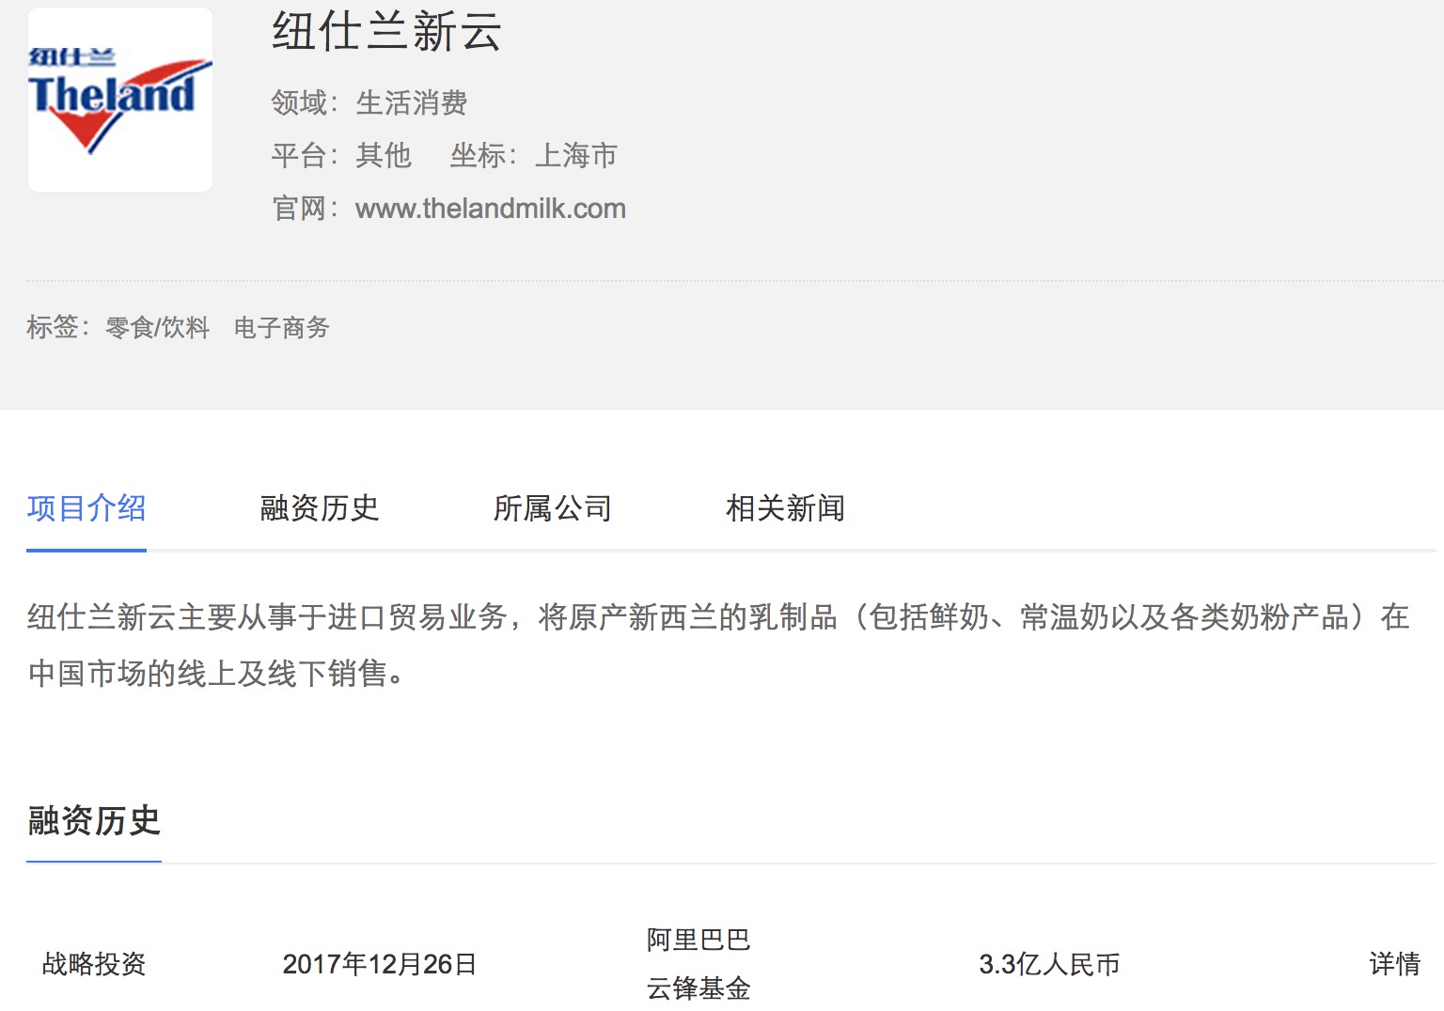
Task: Click the project description paragraph
Action: 718,645
